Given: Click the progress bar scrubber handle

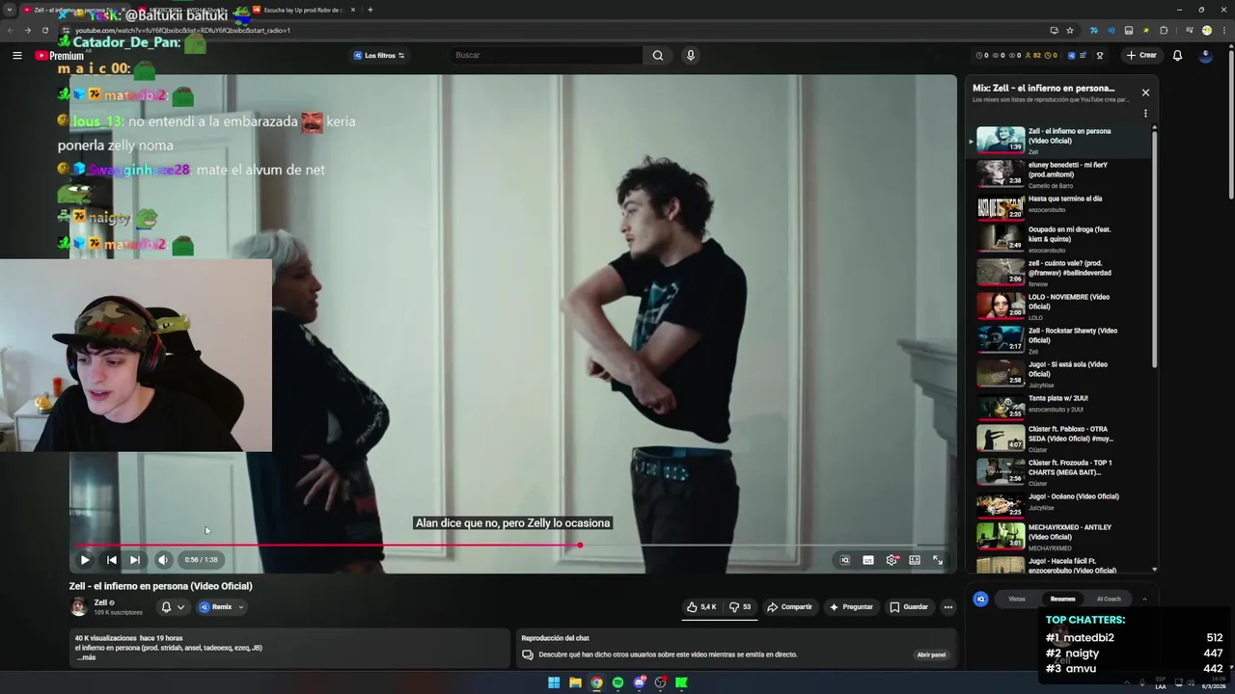Looking at the screenshot, I should [580, 546].
